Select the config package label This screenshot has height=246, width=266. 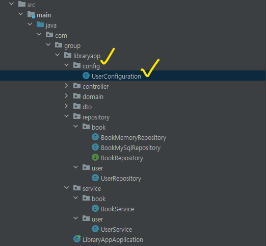pyautogui.click(x=91, y=66)
